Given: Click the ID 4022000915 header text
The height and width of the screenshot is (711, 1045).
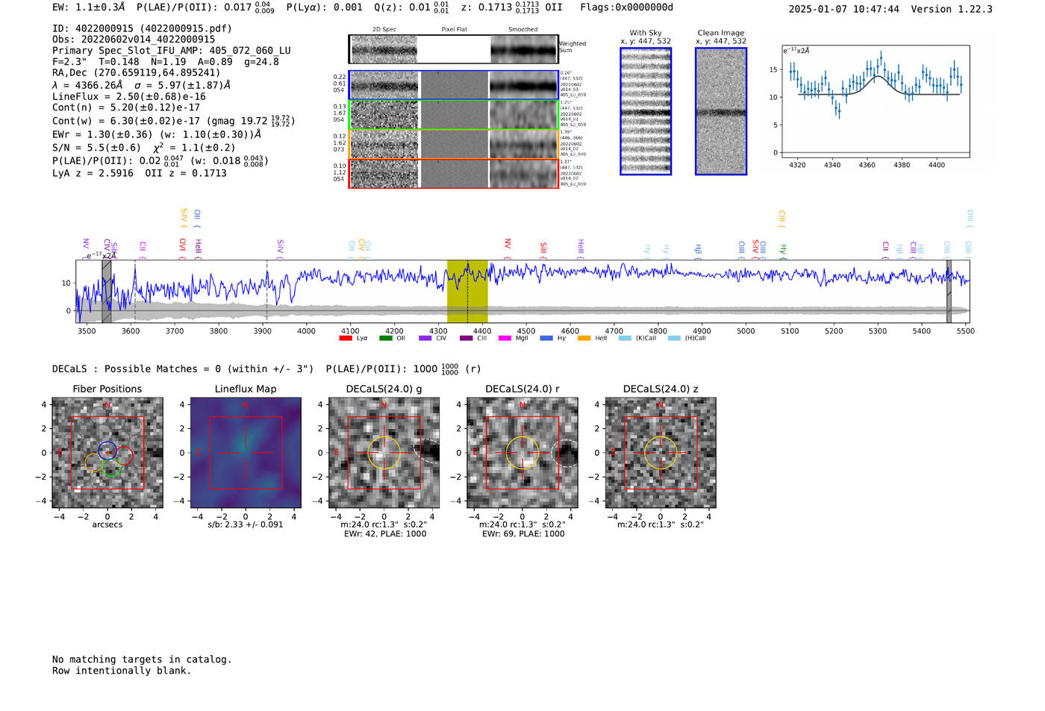Looking at the screenshot, I should pyautogui.click(x=142, y=28).
